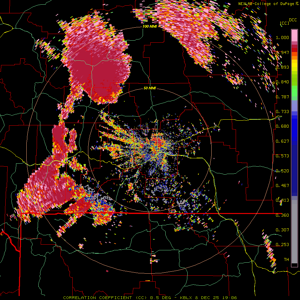Click the 0.787 legend value
300x300 pixels.
click(x=282, y=97)
